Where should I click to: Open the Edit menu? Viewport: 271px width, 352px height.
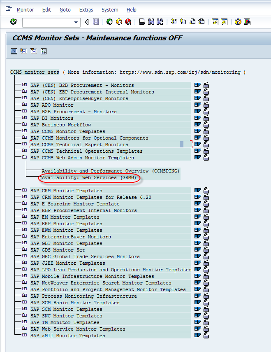point(46,9)
